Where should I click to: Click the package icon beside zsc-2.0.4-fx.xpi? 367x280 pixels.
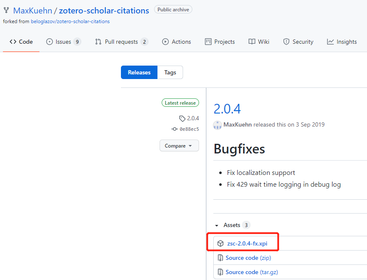click(220, 244)
